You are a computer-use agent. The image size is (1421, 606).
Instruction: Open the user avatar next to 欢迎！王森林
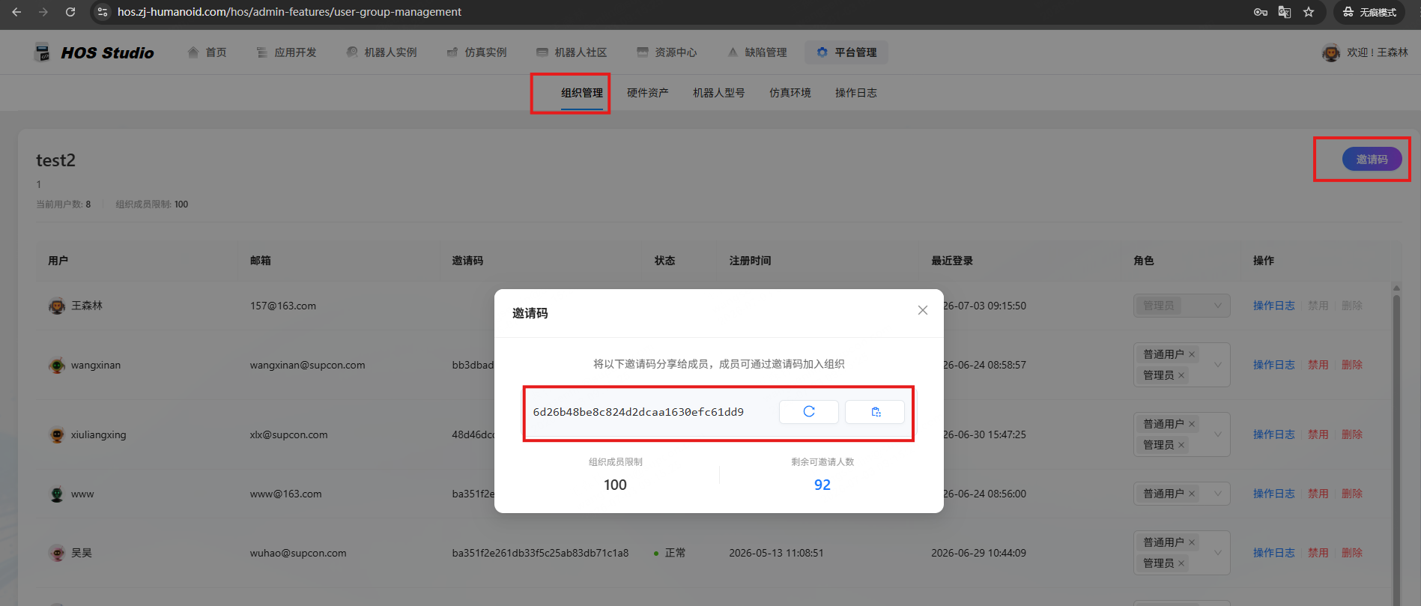1331,52
